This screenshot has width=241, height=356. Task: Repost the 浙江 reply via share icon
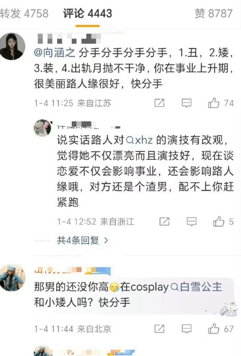(164, 222)
